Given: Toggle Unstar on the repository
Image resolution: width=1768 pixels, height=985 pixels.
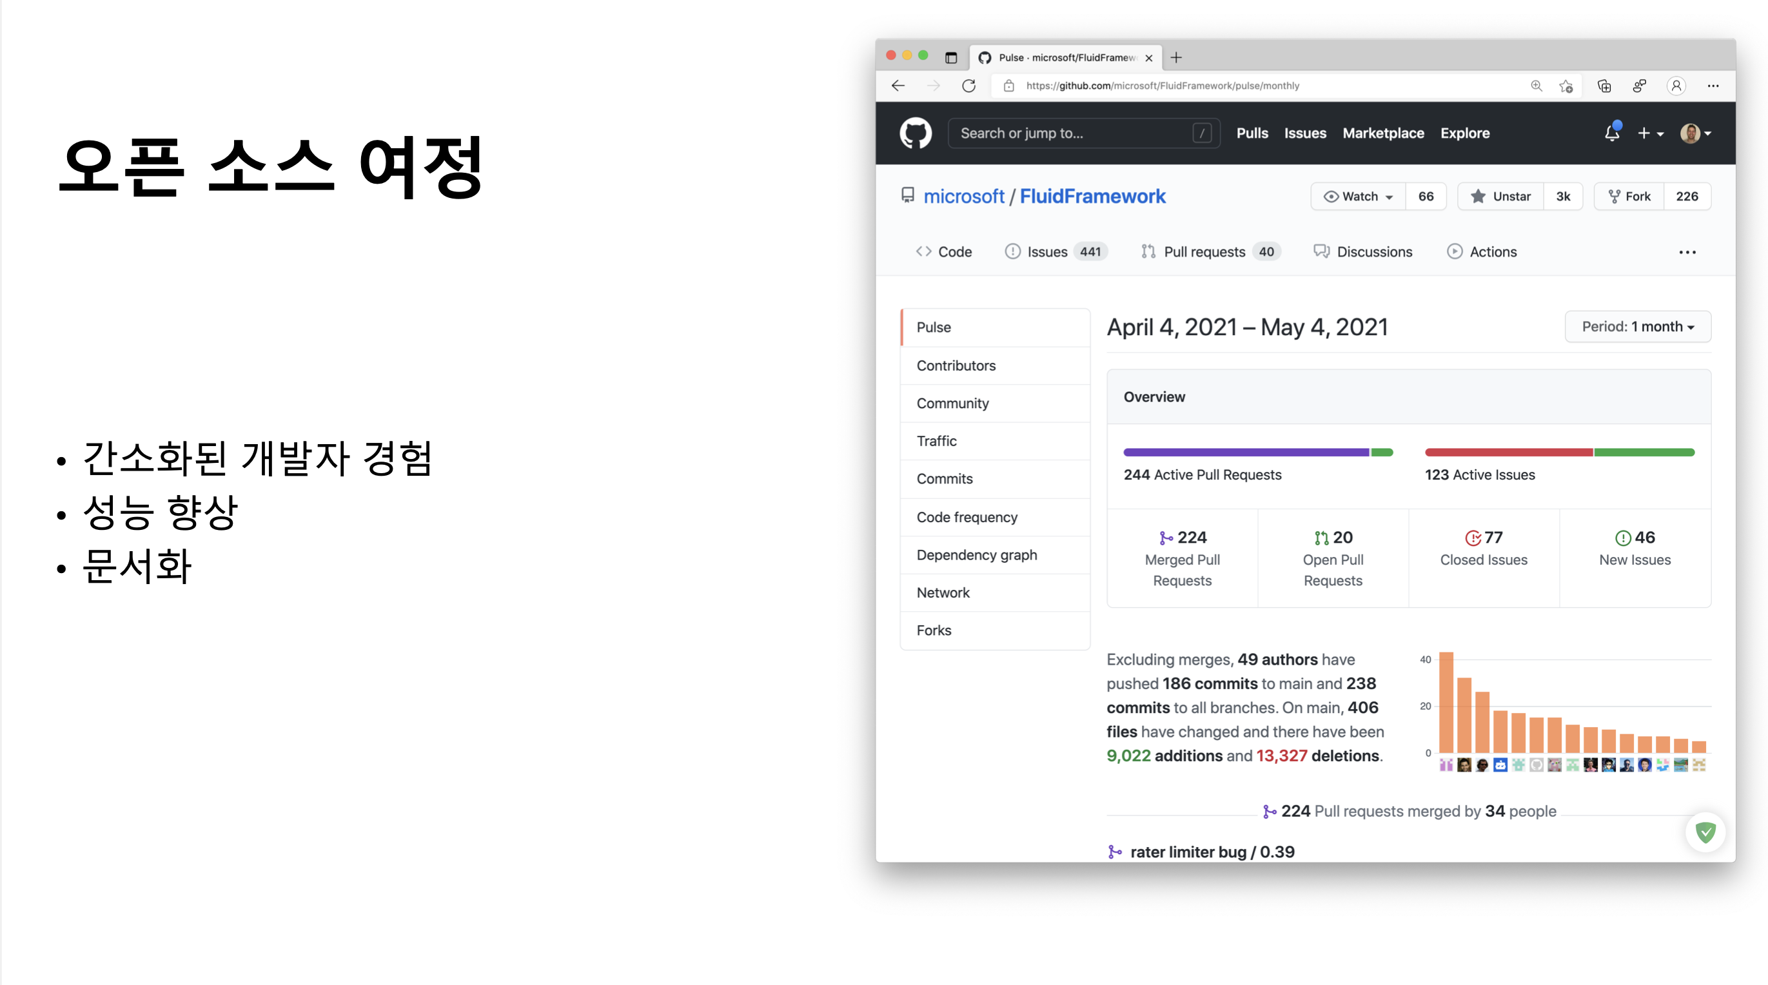Looking at the screenshot, I should [1501, 197].
